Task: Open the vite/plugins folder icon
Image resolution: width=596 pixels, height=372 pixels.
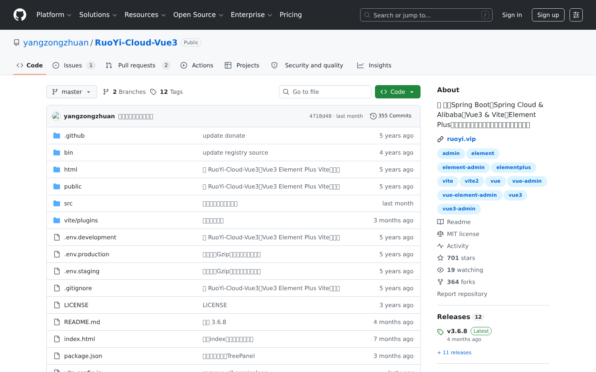Action: [57, 220]
